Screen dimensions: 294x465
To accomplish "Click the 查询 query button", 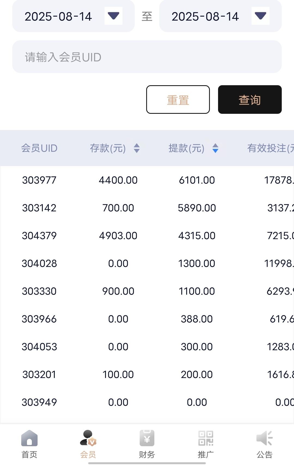I will 250,100.
